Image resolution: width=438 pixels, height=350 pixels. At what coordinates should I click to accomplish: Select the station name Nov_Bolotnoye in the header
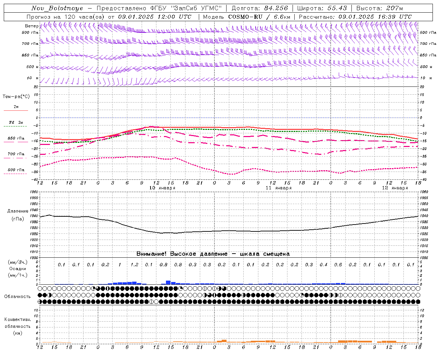point(57,8)
